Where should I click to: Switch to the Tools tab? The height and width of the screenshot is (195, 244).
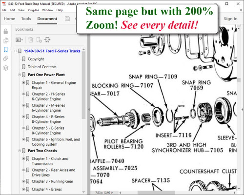(x=26, y=19)
